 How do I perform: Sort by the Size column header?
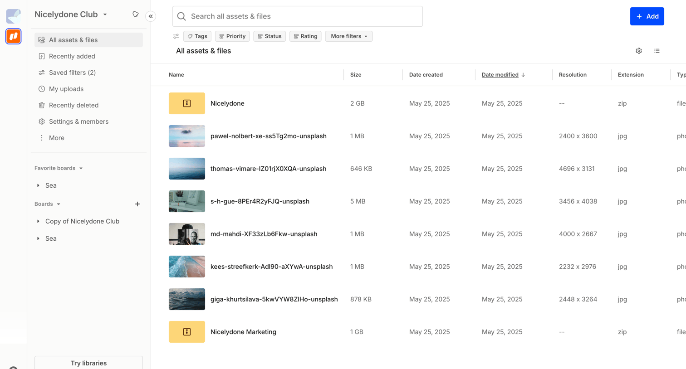[356, 75]
